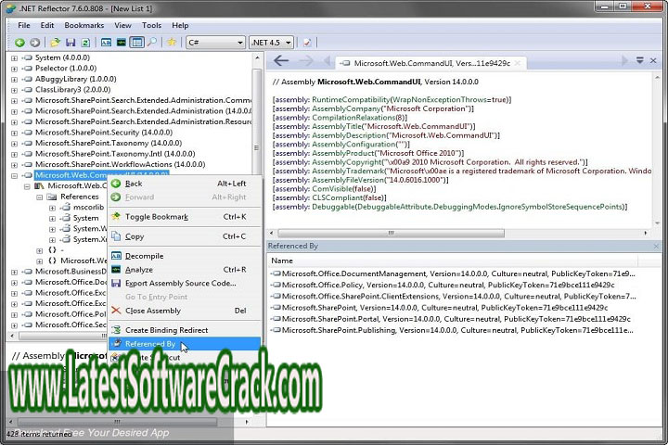Choose Back in the context menu
This screenshot has height=445, width=668.
[x=185, y=184]
